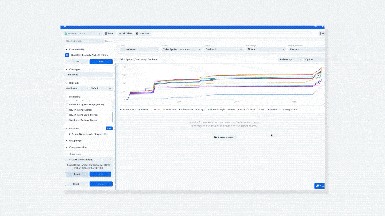Screen dimensions: 385x216
Task: Collapse the Companies (1) section
Action: [x=66, y=49]
